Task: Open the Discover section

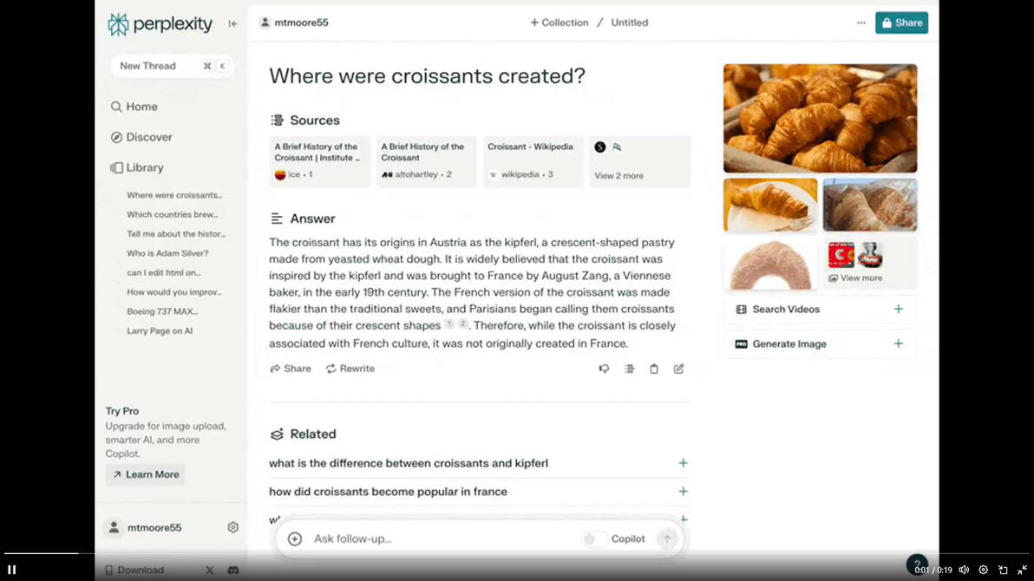Action: (x=141, y=137)
